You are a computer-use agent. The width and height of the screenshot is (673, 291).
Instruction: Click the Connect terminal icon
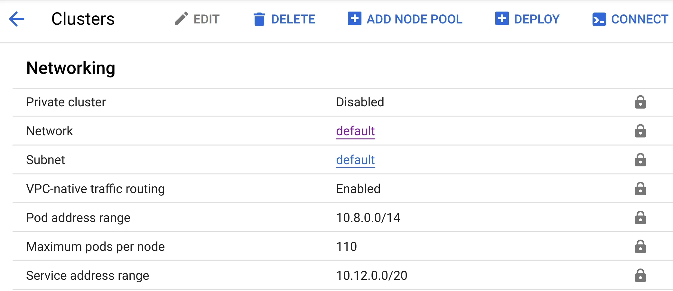pyautogui.click(x=599, y=19)
